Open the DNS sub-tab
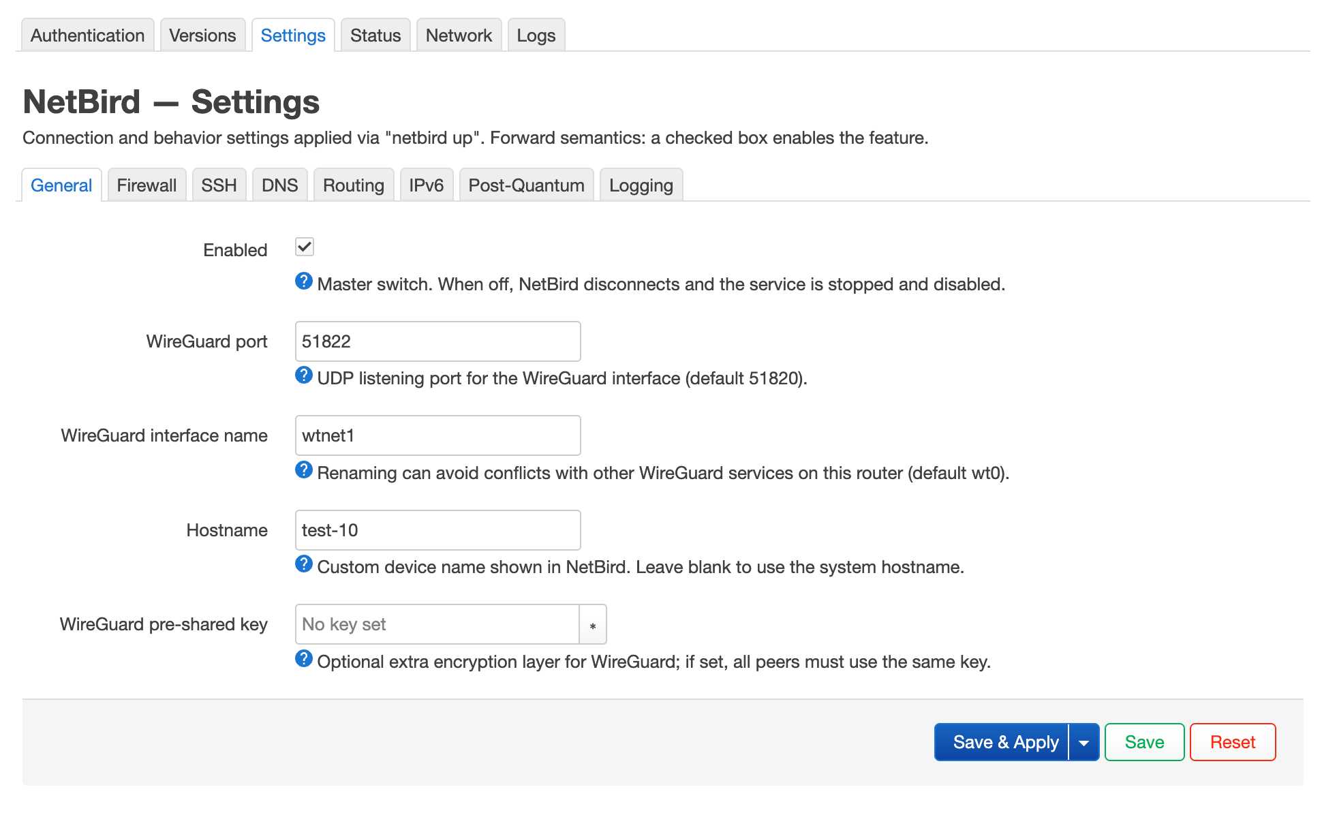Image resolution: width=1322 pixels, height=815 pixels. 280,185
